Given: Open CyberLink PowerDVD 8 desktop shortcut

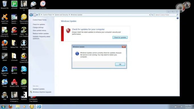Looking at the screenshot, I should click(24, 58).
